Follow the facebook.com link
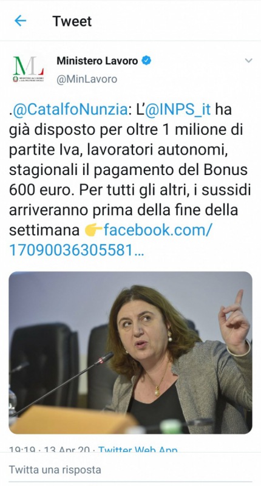The image size is (261, 486). coord(158,230)
